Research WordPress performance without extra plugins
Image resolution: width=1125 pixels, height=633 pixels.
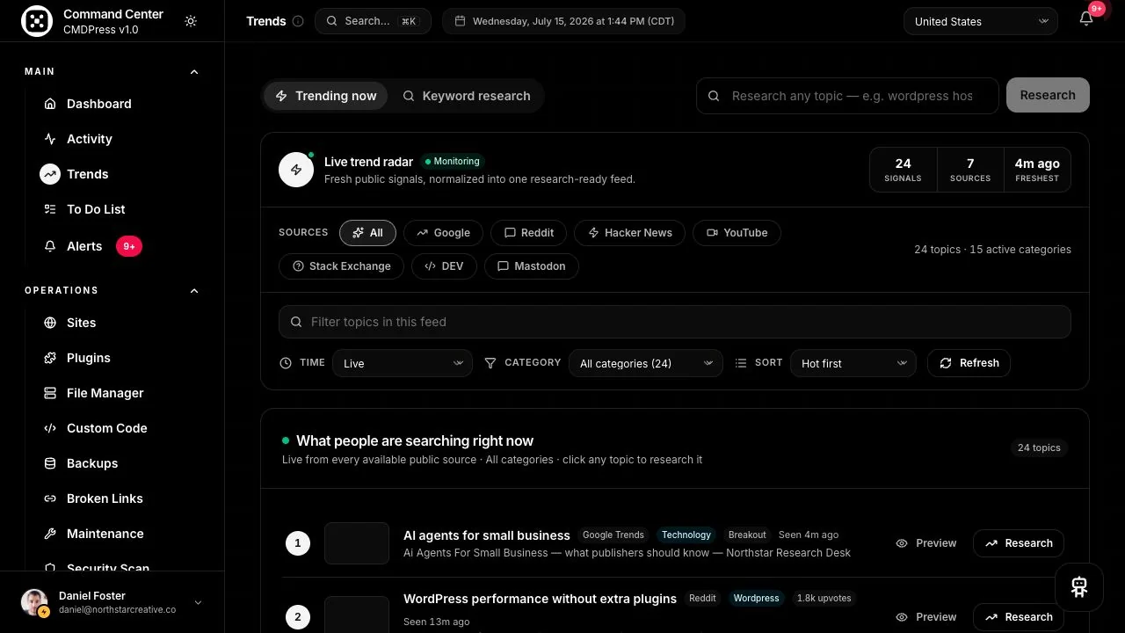1019,617
